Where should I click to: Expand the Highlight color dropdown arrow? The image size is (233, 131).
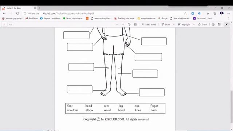(x=194, y=24)
